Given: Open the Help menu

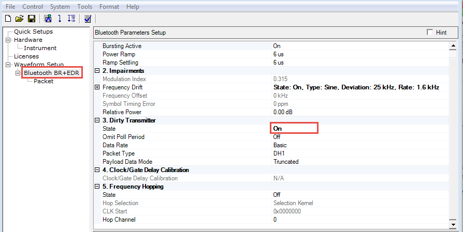Looking at the screenshot, I should pyautogui.click(x=133, y=7).
